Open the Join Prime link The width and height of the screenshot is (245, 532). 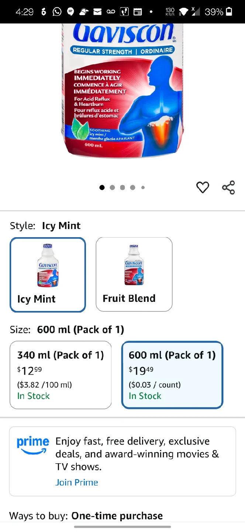tap(77, 482)
